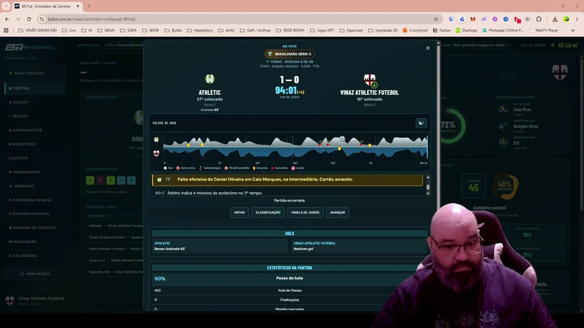
Task: Open the apps grid in bookmarks bar
Action: (x=6, y=31)
